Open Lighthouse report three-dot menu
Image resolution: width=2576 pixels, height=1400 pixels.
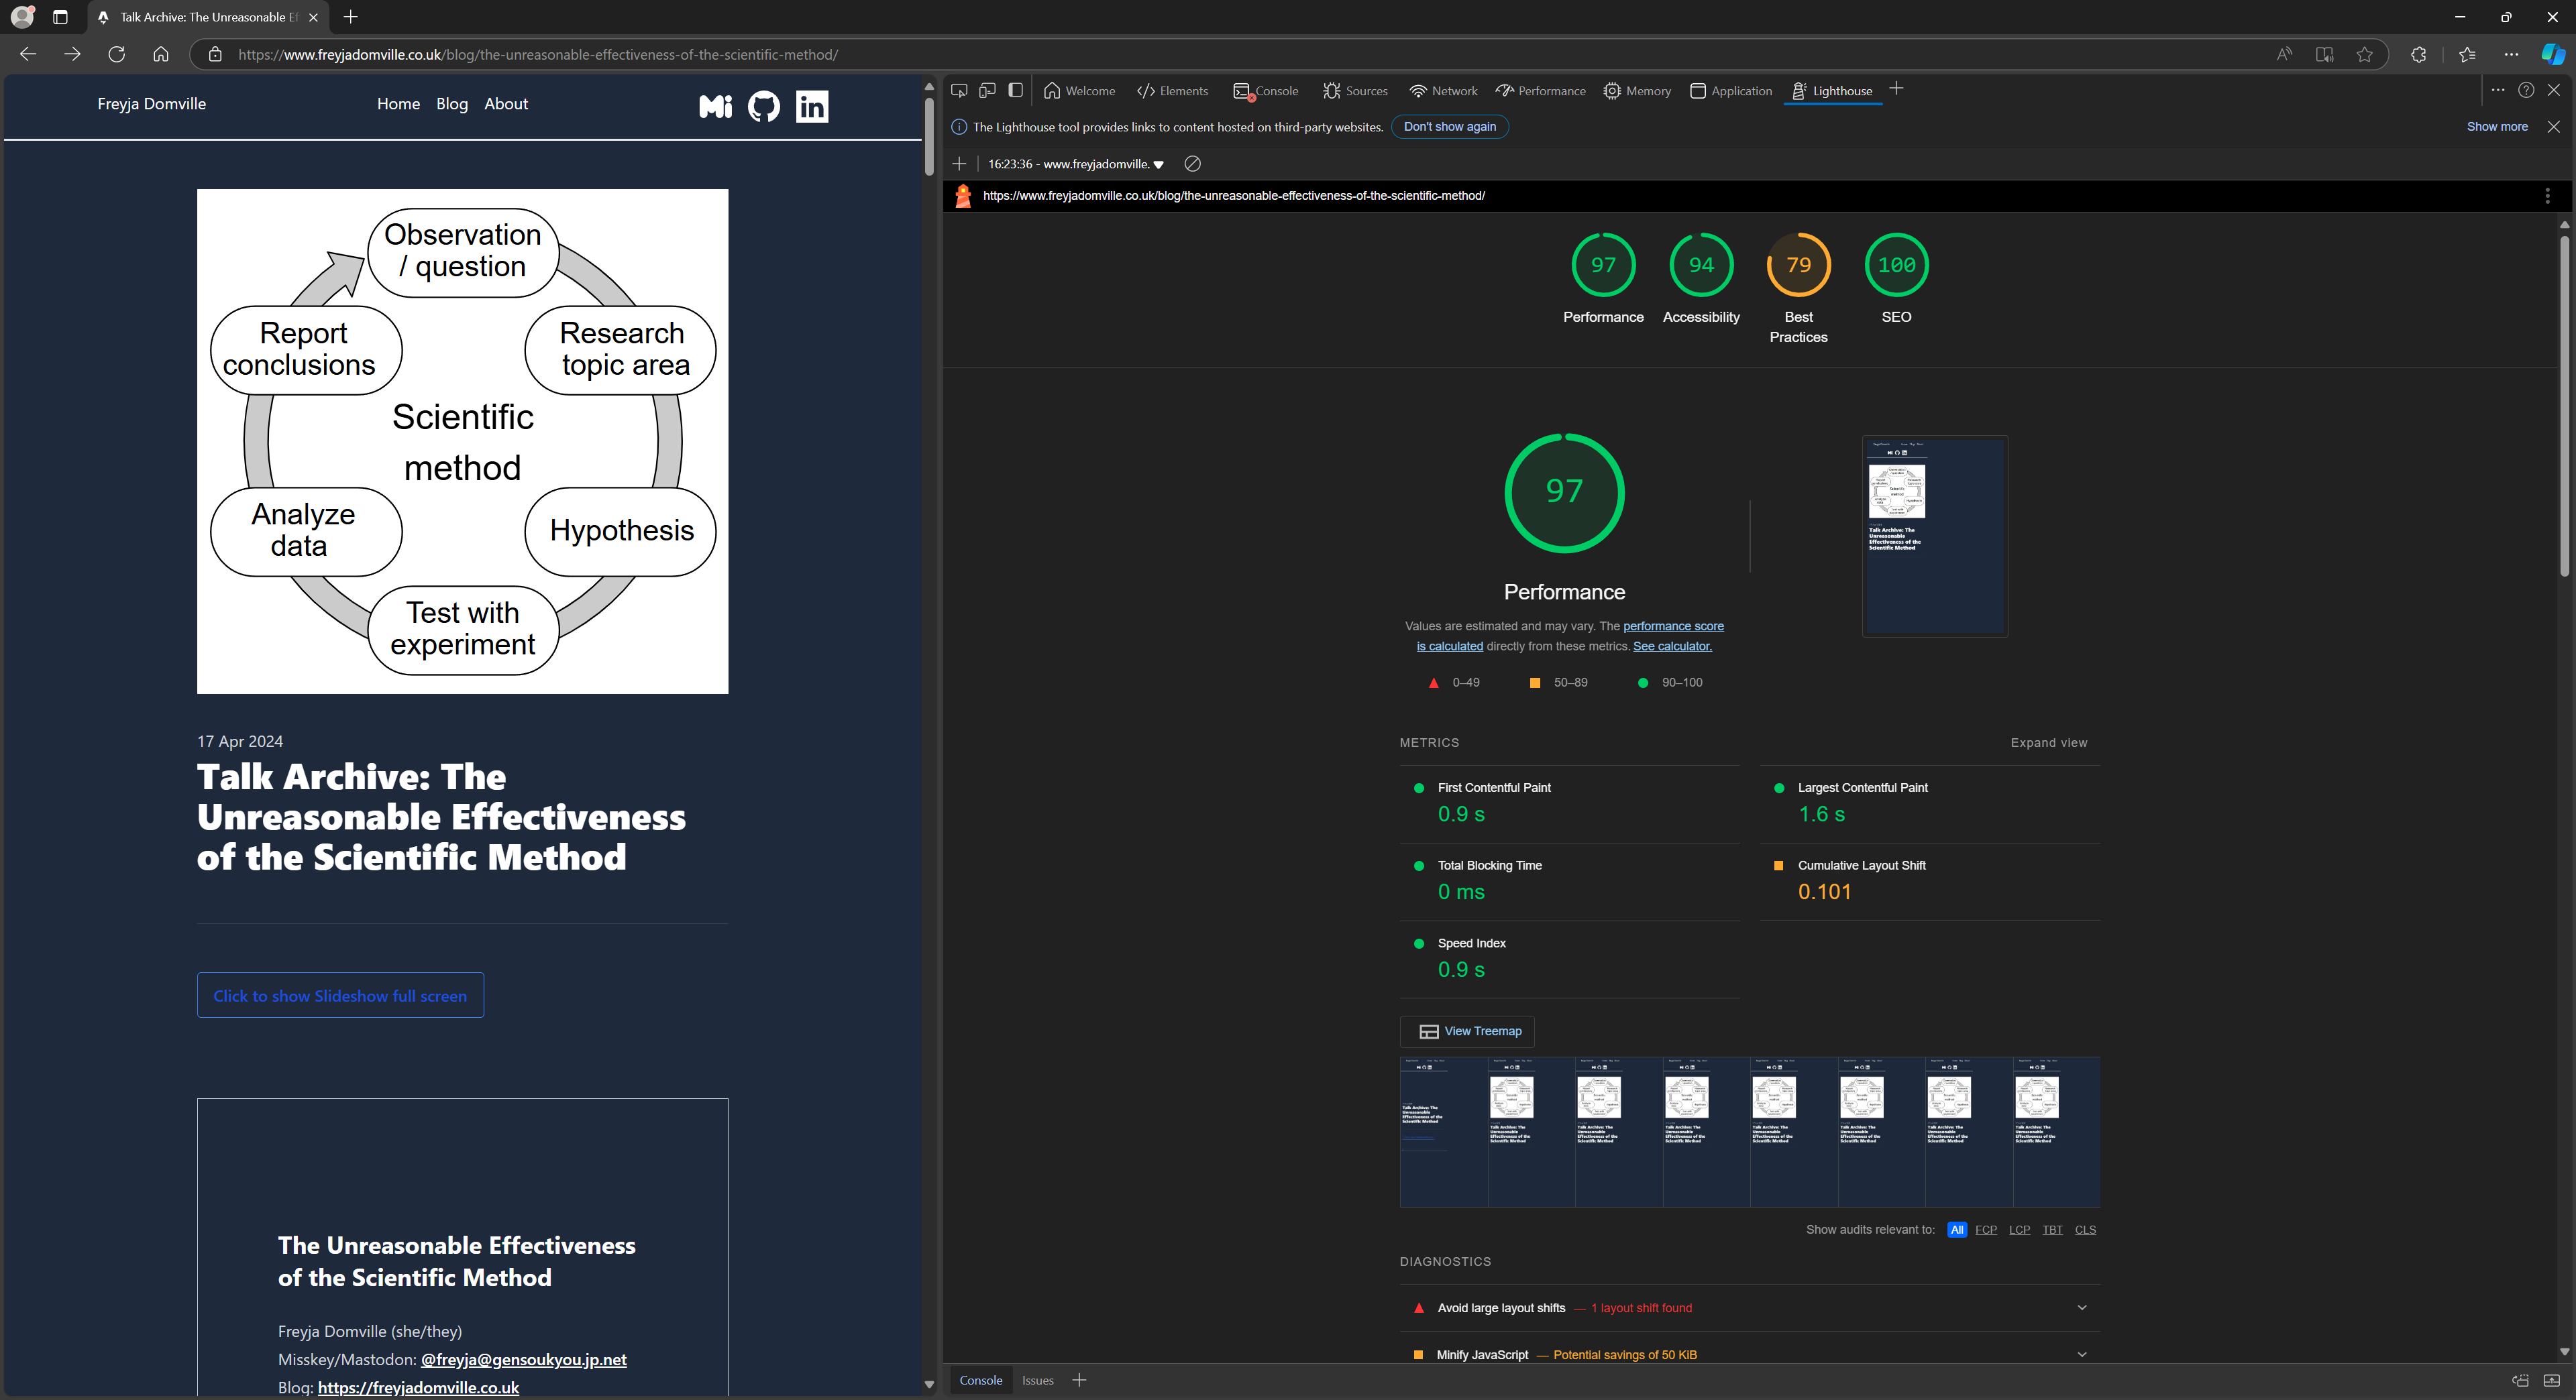pyautogui.click(x=2547, y=196)
